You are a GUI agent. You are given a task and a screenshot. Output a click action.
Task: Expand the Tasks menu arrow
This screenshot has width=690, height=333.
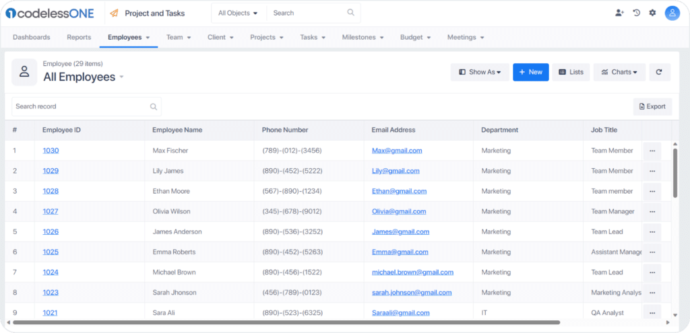click(x=323, y=38)
